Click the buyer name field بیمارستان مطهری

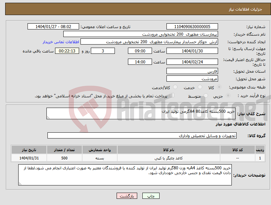click(141, 34)
